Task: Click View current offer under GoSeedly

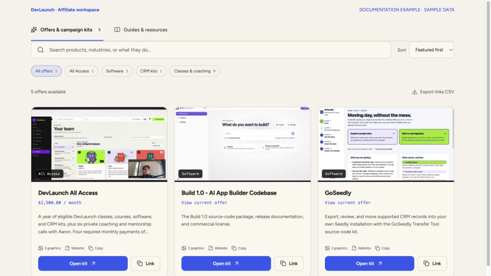Action: [x=348, y=203]
